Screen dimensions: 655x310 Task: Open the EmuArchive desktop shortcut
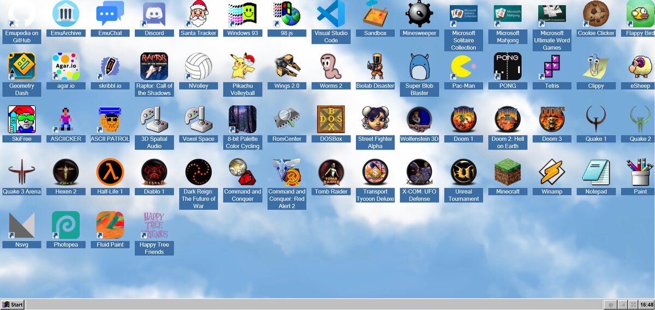coord(66,14)
